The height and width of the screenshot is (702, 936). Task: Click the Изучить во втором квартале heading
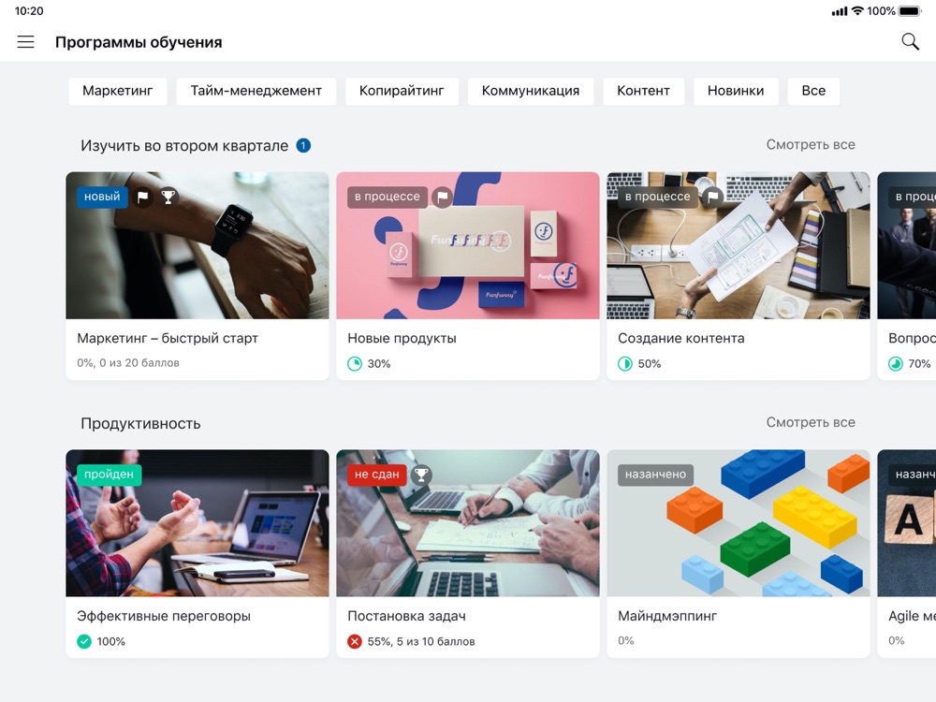pos(184,146)
